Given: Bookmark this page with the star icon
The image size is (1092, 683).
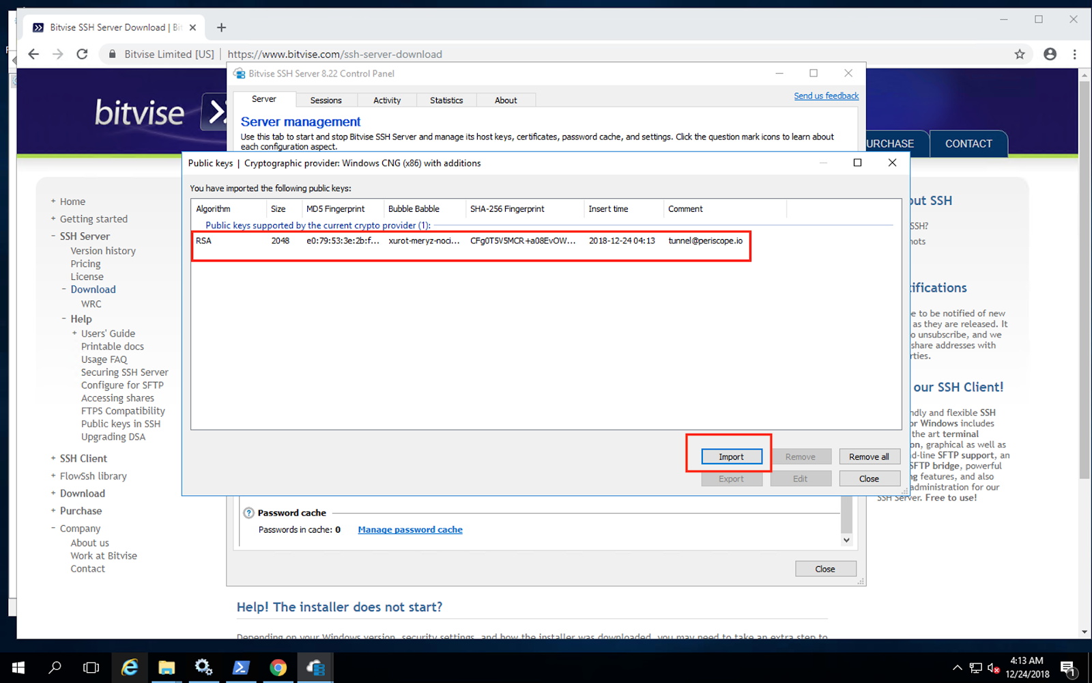Looking at the screenshot, I should coord(1020,54).
